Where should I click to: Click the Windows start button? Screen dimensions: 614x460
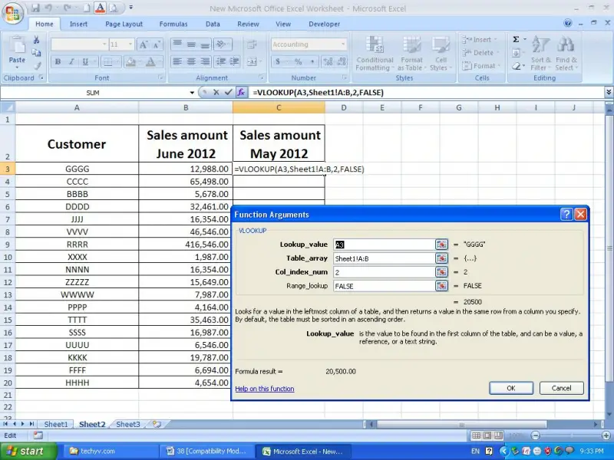(28, 452)
